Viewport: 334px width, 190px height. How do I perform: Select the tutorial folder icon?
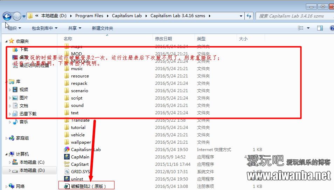pos(67,127)
